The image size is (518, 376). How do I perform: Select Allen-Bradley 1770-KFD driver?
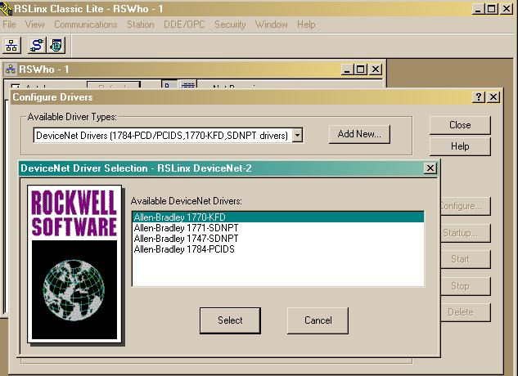pos(278,217)
